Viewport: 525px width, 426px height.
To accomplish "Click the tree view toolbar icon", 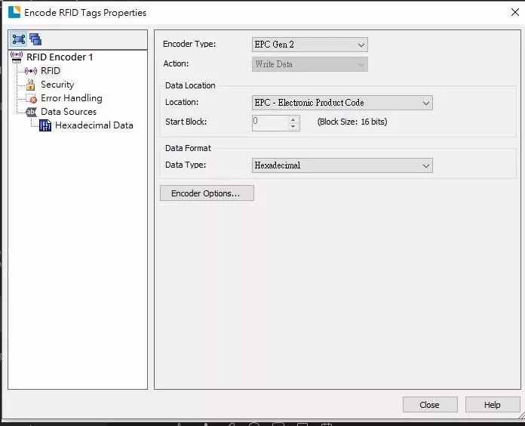I will (x=19, y=39).
